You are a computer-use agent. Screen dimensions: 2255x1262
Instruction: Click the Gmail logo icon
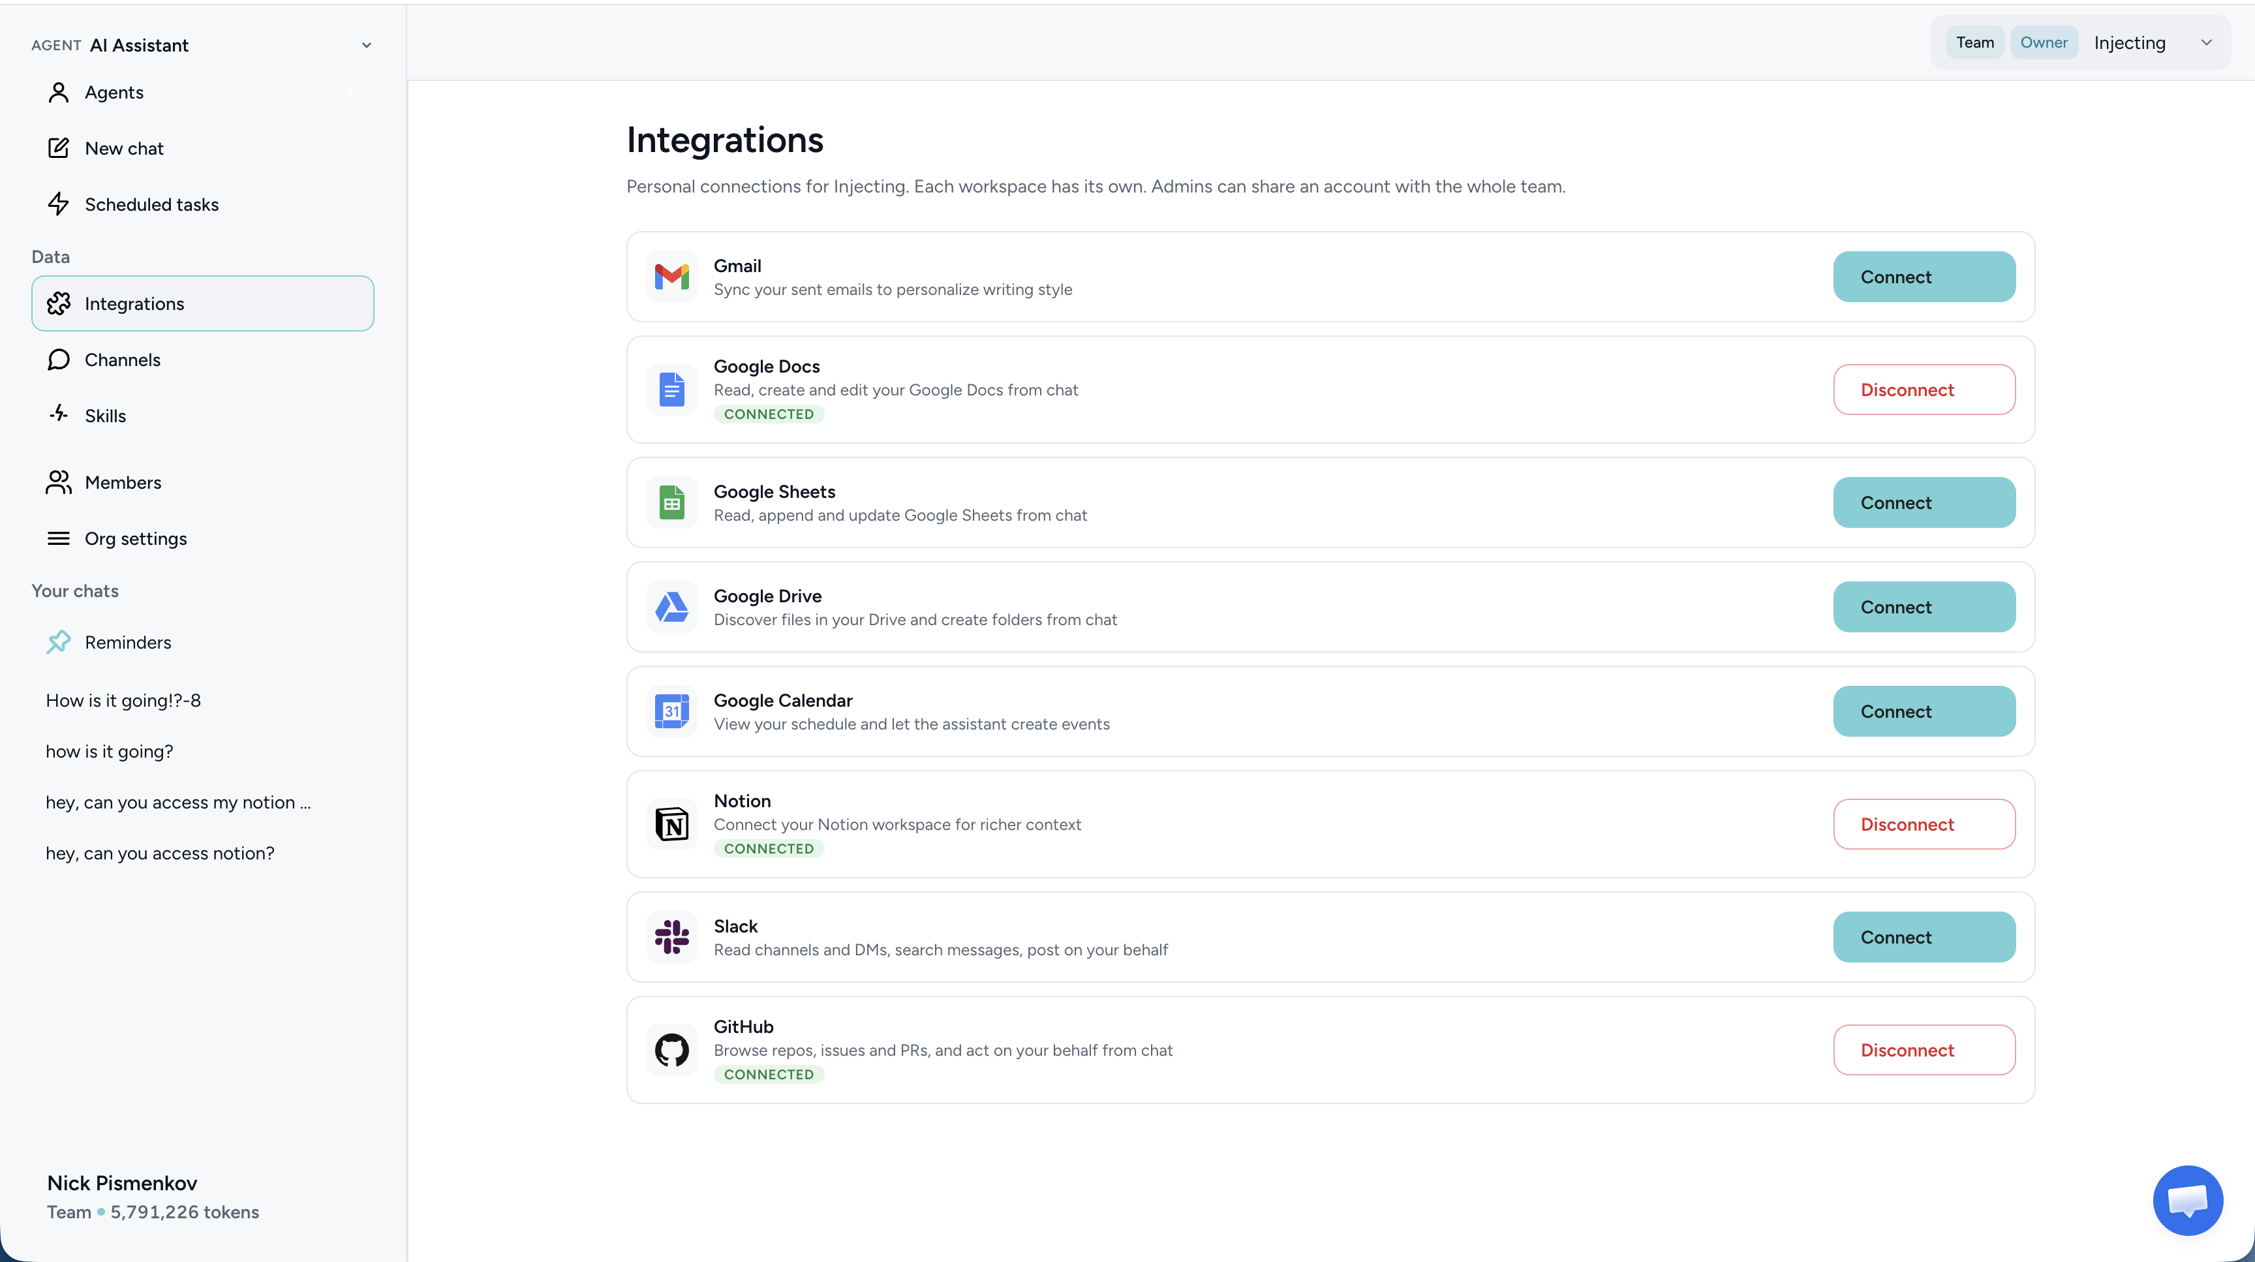click(x=671, y=277)
